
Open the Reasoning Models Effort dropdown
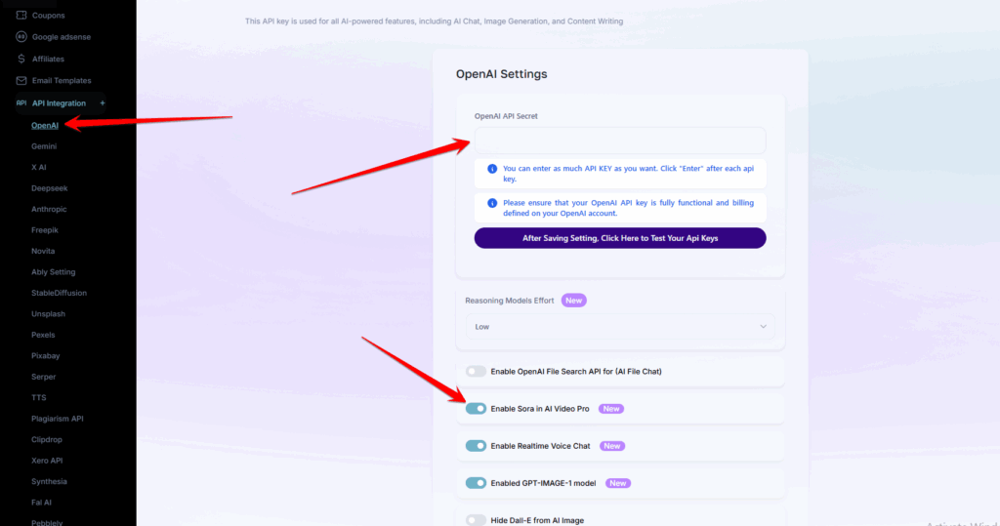coord(619,327)
